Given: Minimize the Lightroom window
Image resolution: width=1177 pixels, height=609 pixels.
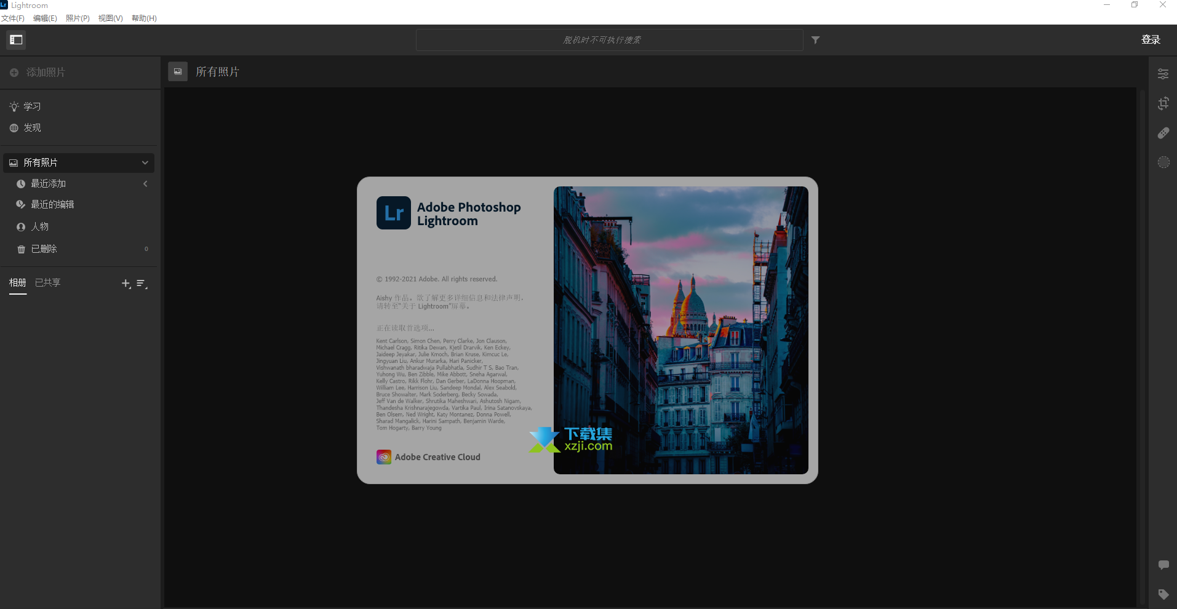Looking at the screenshot, I should pyautogui.click(x=1107, y=5).
